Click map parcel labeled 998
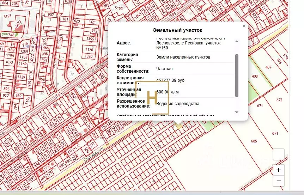This screenshot has height=195, width=304. click(44, 54)
